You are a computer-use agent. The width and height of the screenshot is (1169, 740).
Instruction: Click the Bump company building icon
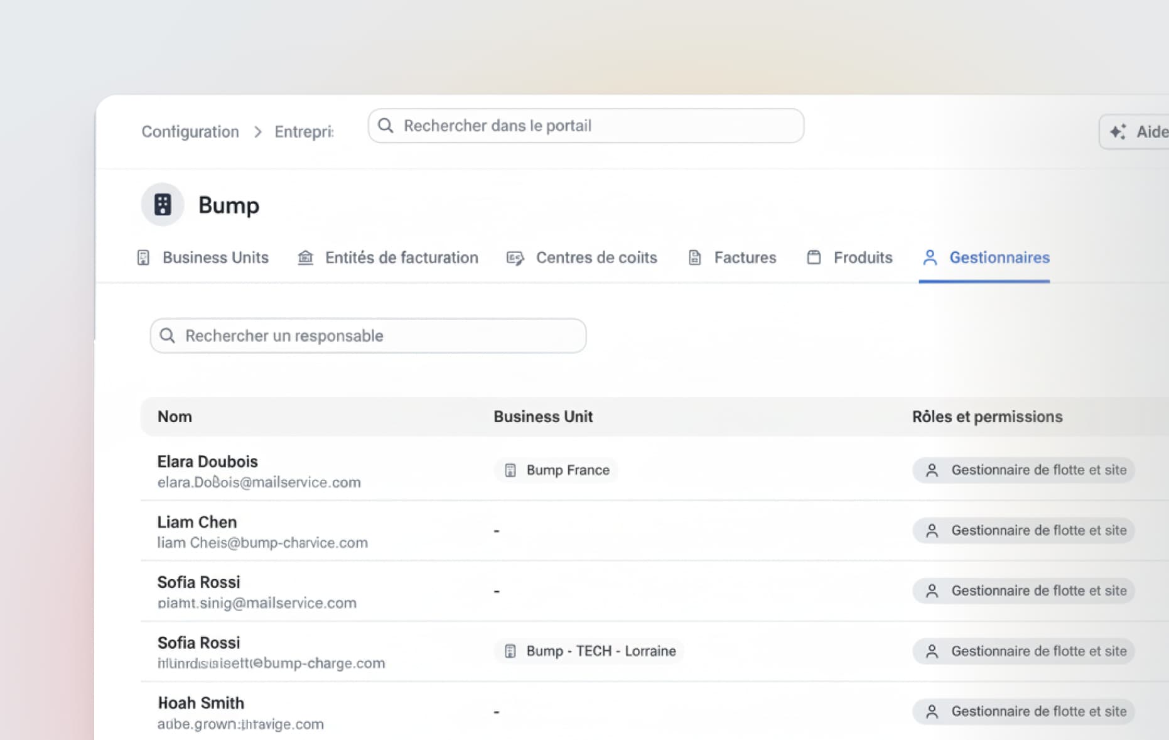click(163, 205)
